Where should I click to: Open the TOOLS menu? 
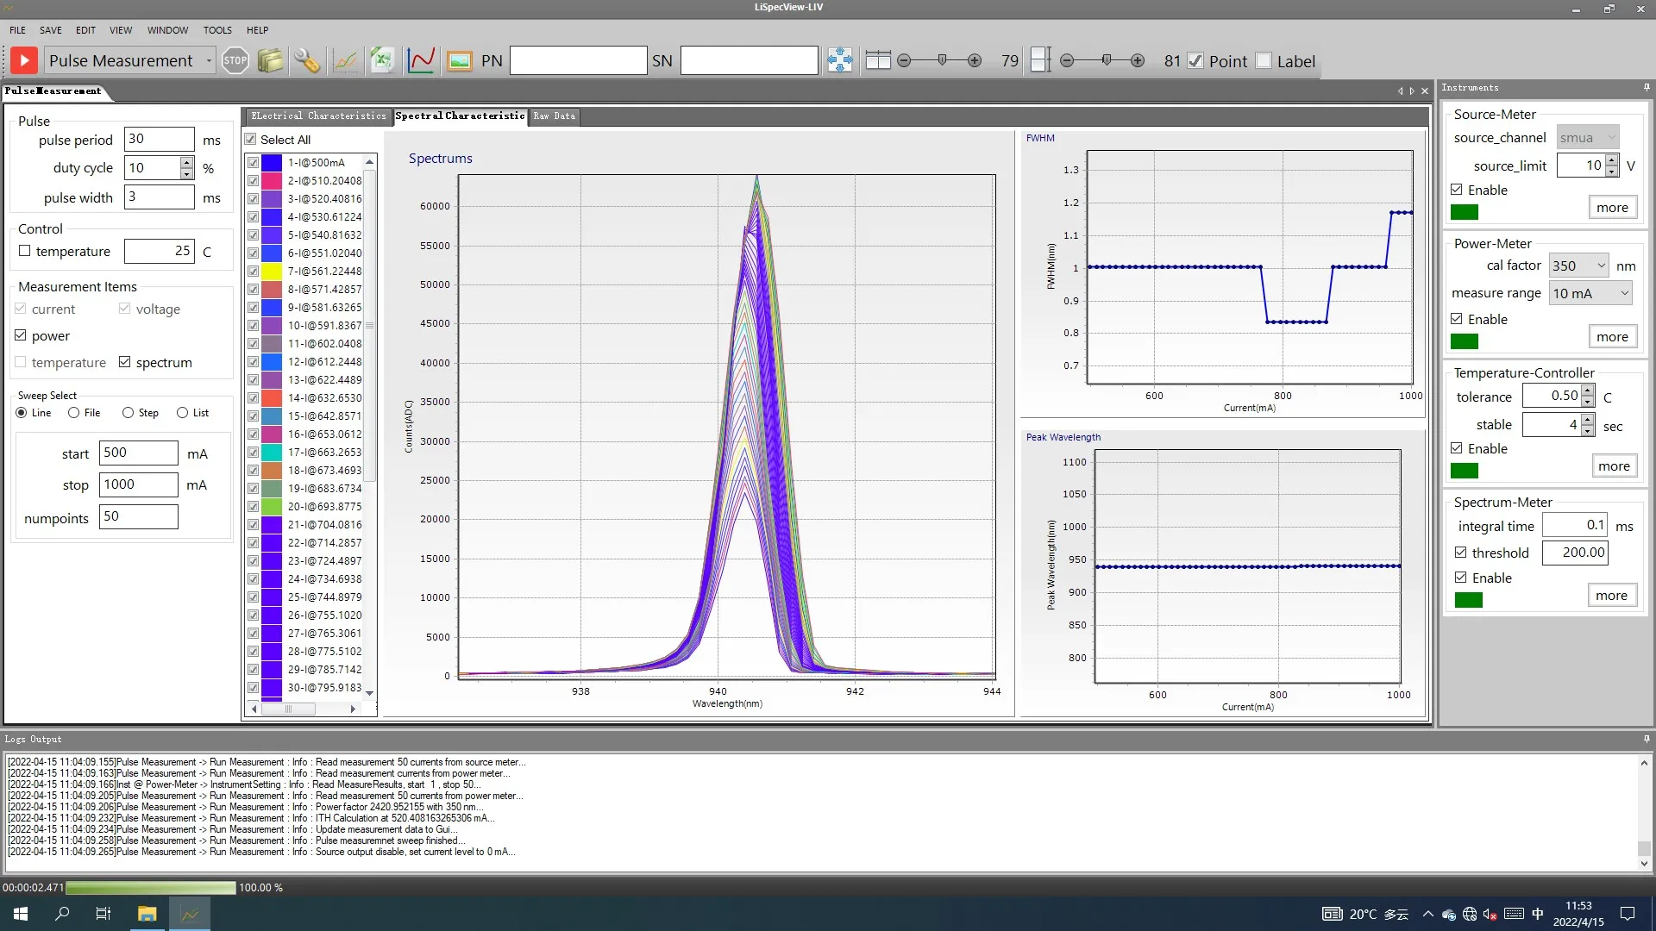[x=217, y=30]
